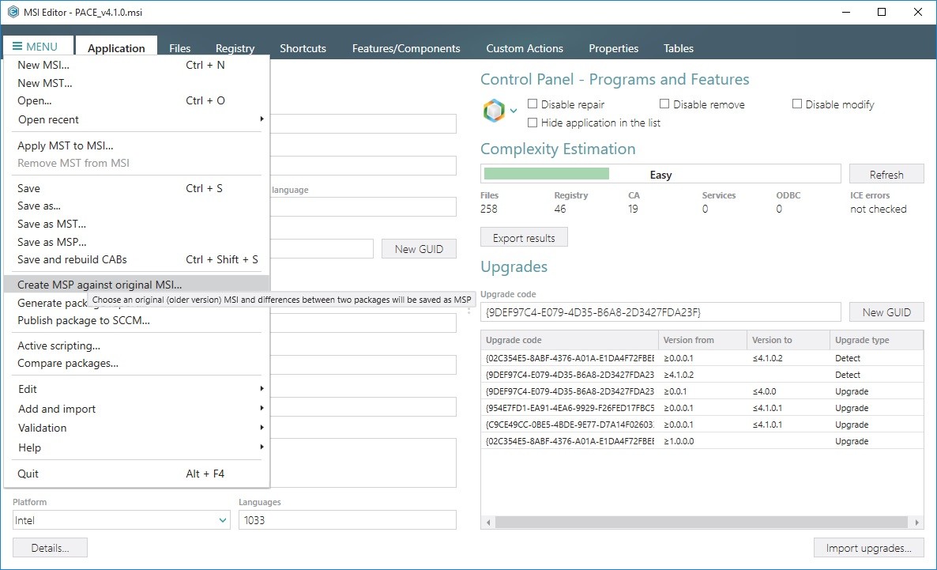Click the Languages field showing 1033
The width and height of the screenshot is (937, 570).
(347, 520)
